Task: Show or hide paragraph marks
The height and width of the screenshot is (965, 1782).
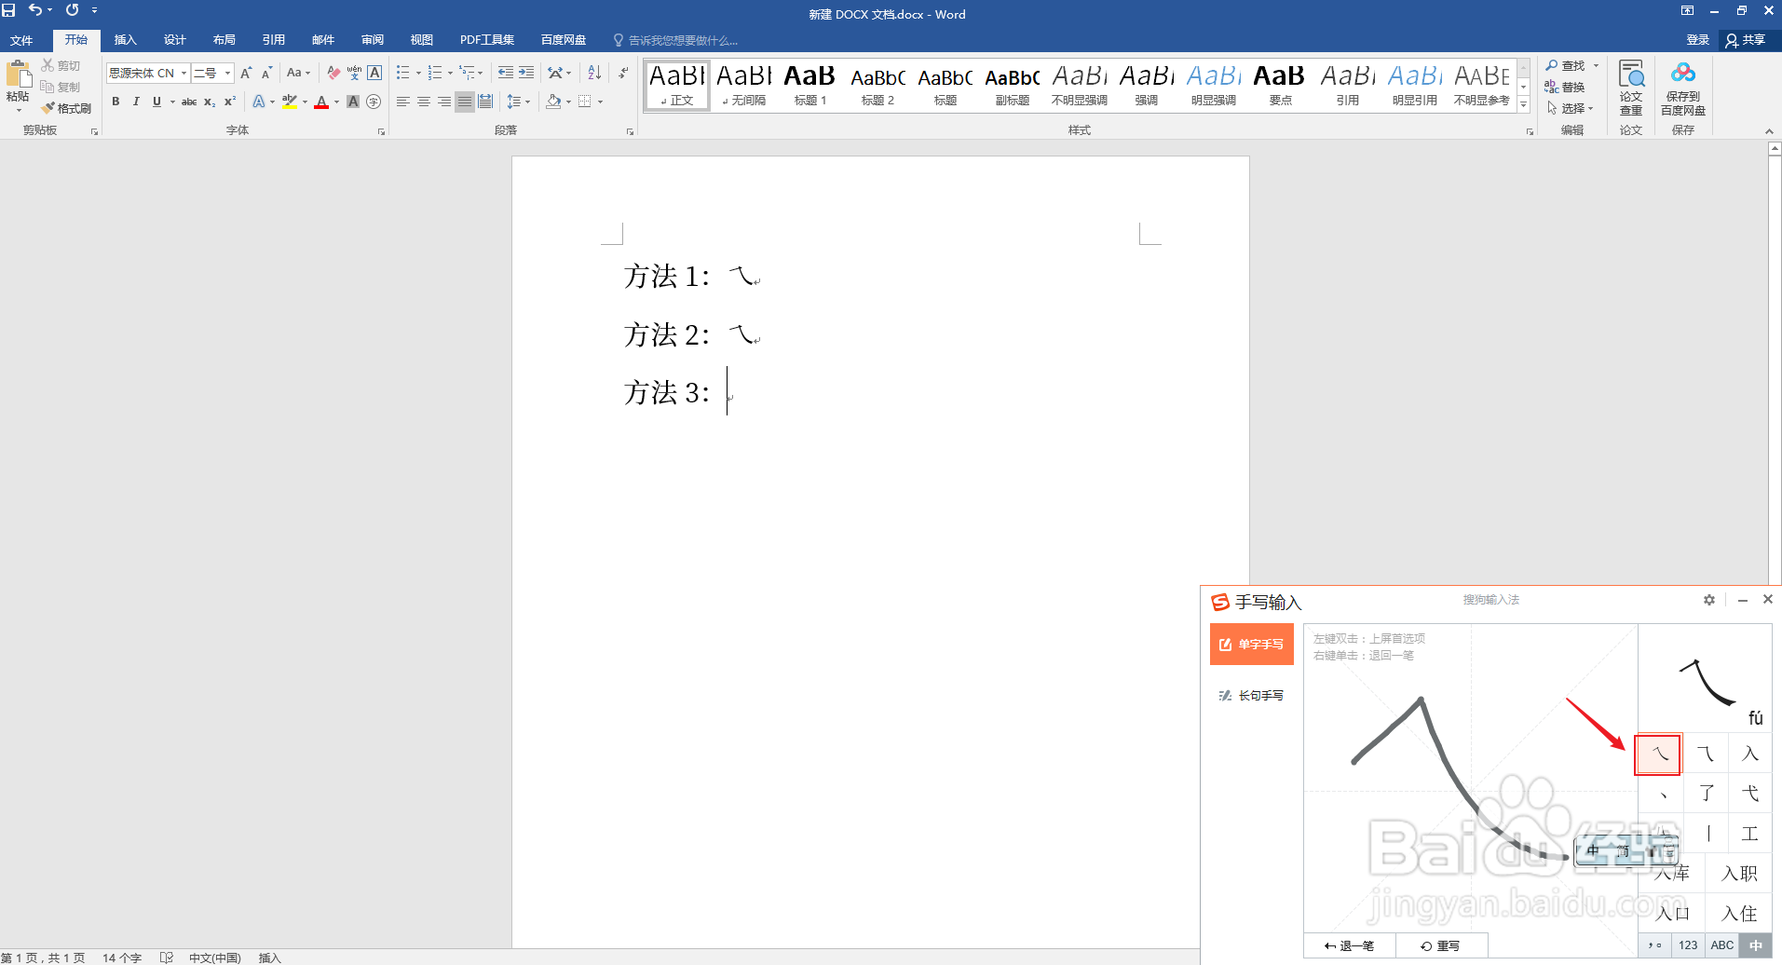Action: [x=623, y=73]
